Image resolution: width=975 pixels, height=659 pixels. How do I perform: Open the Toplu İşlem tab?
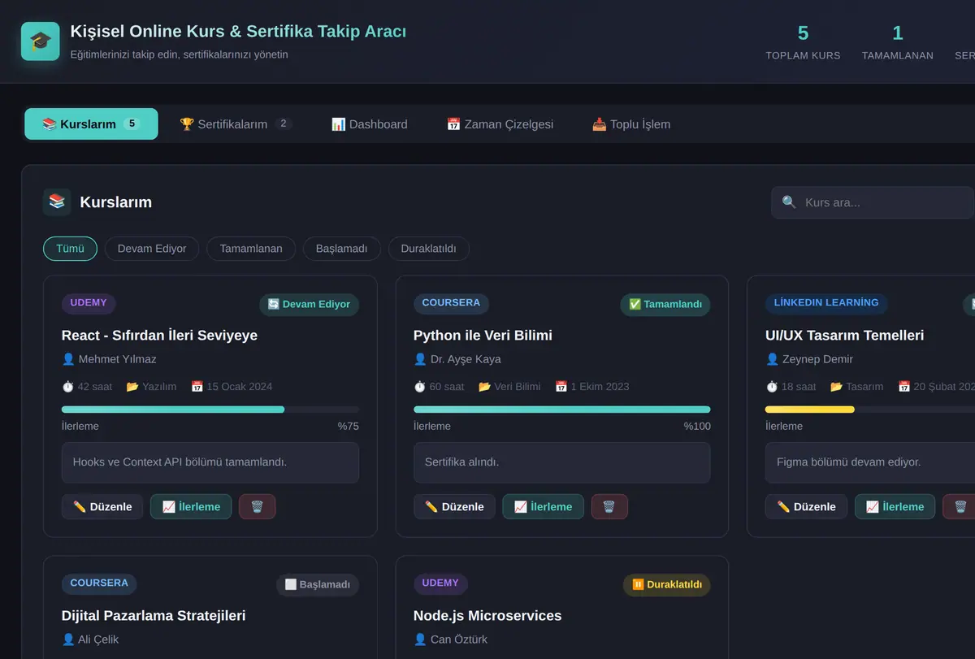[x=631, y=124]
